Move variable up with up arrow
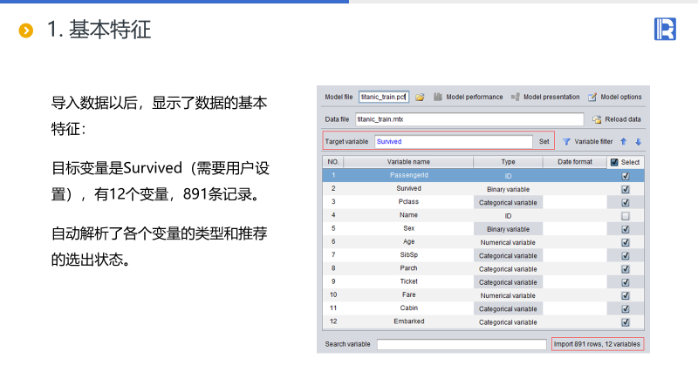This screenshot has height=392, width=698. coord(624,141)
